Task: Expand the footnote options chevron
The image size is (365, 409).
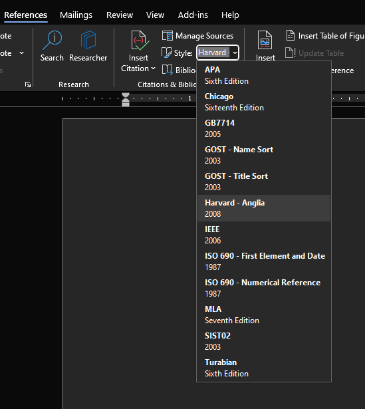Action: (22, 53)
